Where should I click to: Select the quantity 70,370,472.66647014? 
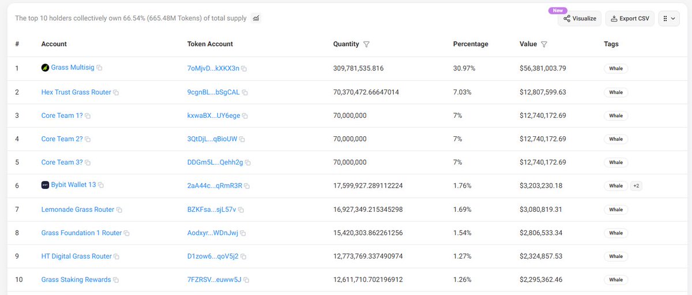click(x=366, y=92)
